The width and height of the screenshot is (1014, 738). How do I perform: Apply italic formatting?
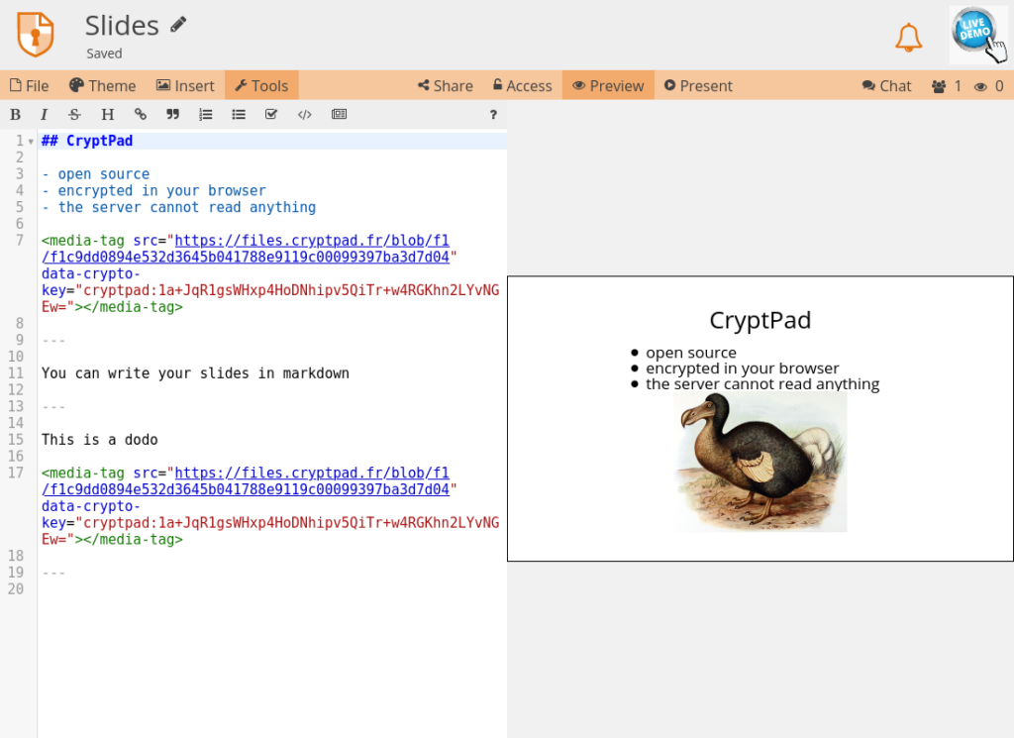44,115
